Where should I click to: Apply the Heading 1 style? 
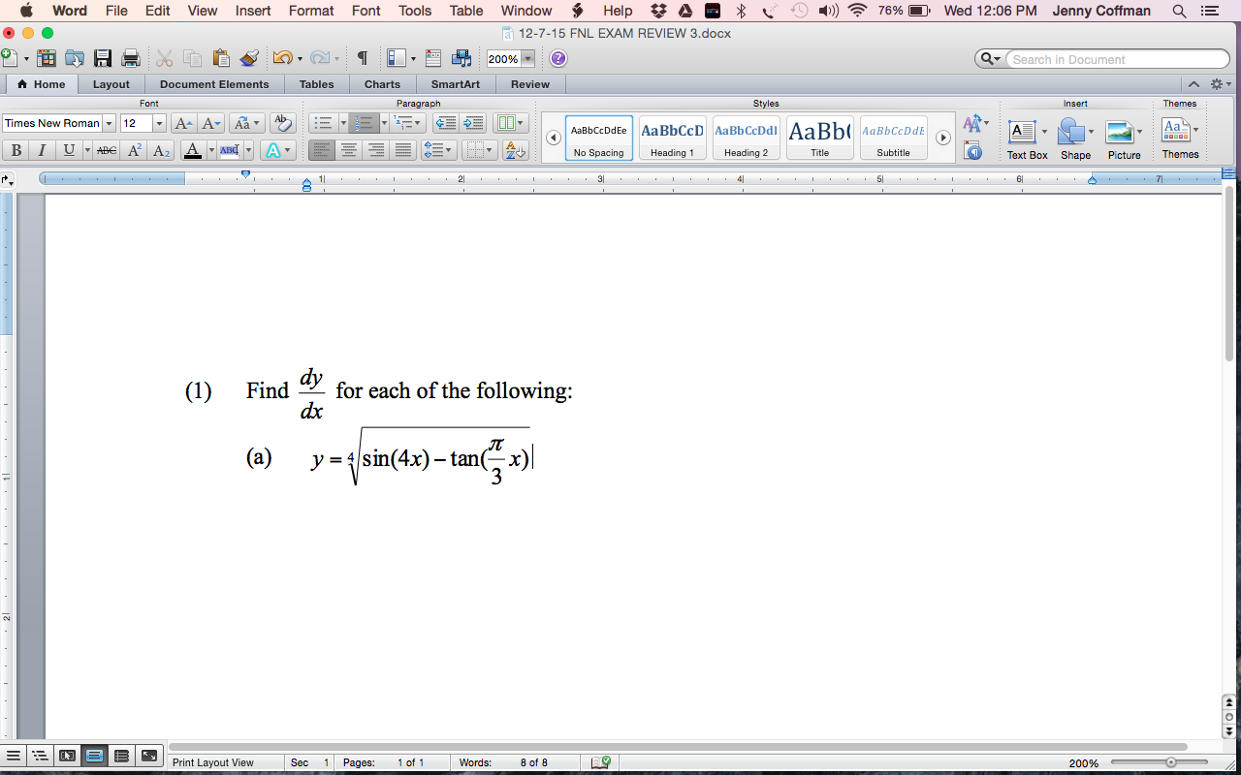pyautogui.click(x=672, y=138)
